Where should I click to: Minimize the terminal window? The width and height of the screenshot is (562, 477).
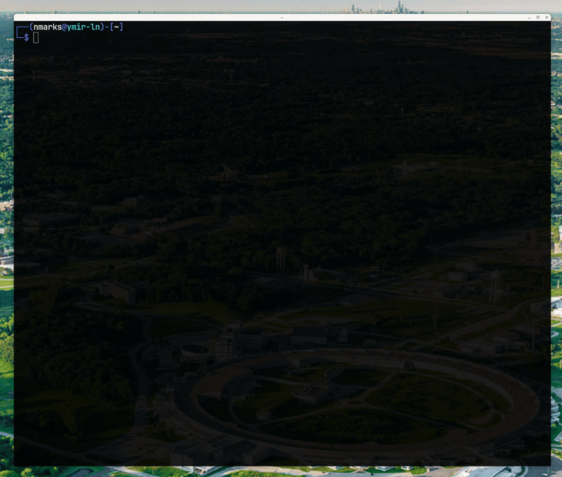[528, 17]
